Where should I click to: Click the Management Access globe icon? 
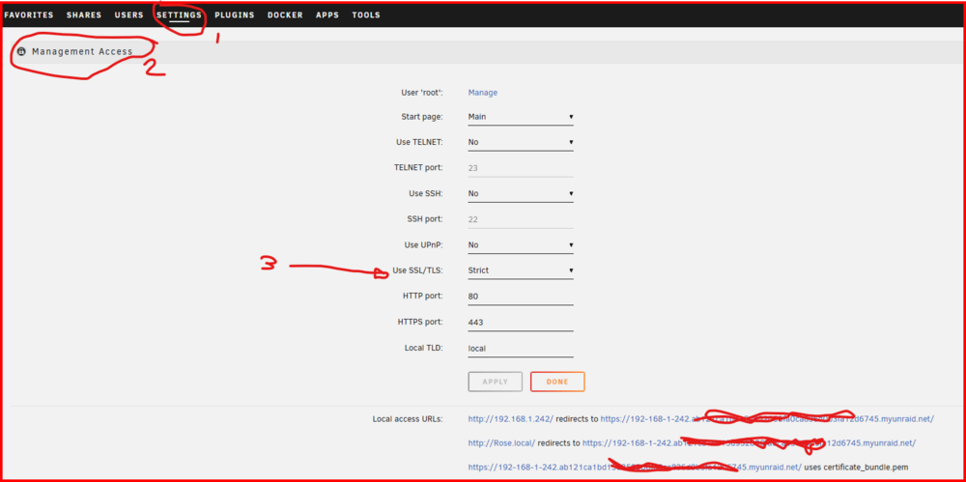pos(22,52)
